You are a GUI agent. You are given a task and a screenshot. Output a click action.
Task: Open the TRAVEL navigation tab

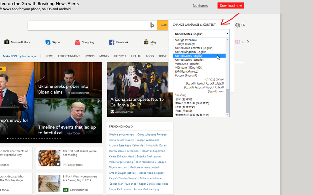pos(163,56)
